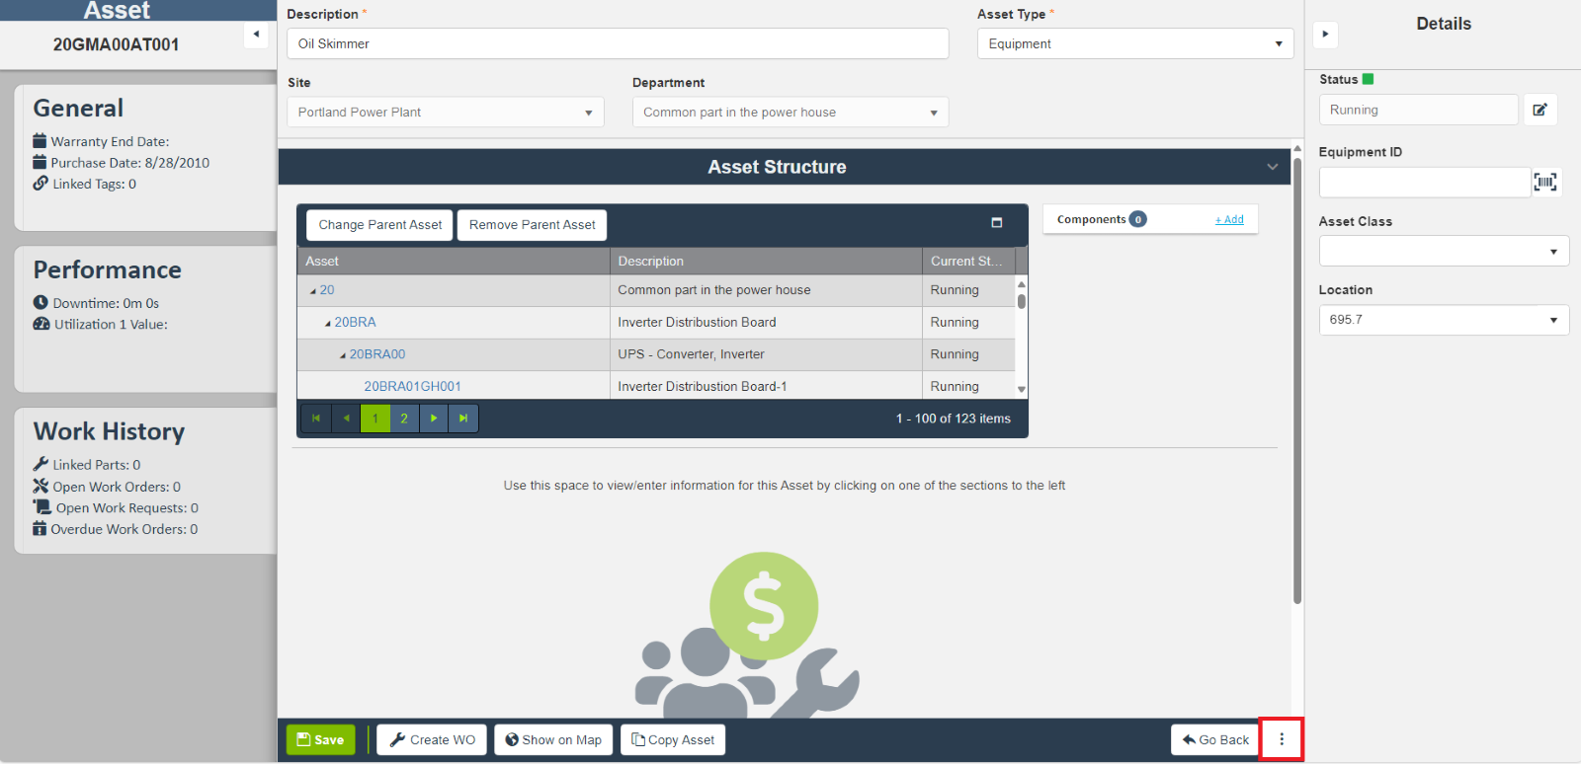Click the Equipment ID barcode scanner icon
Image resolution: width=1581 pixels, height=764 pixels.
click(1544, 182)
